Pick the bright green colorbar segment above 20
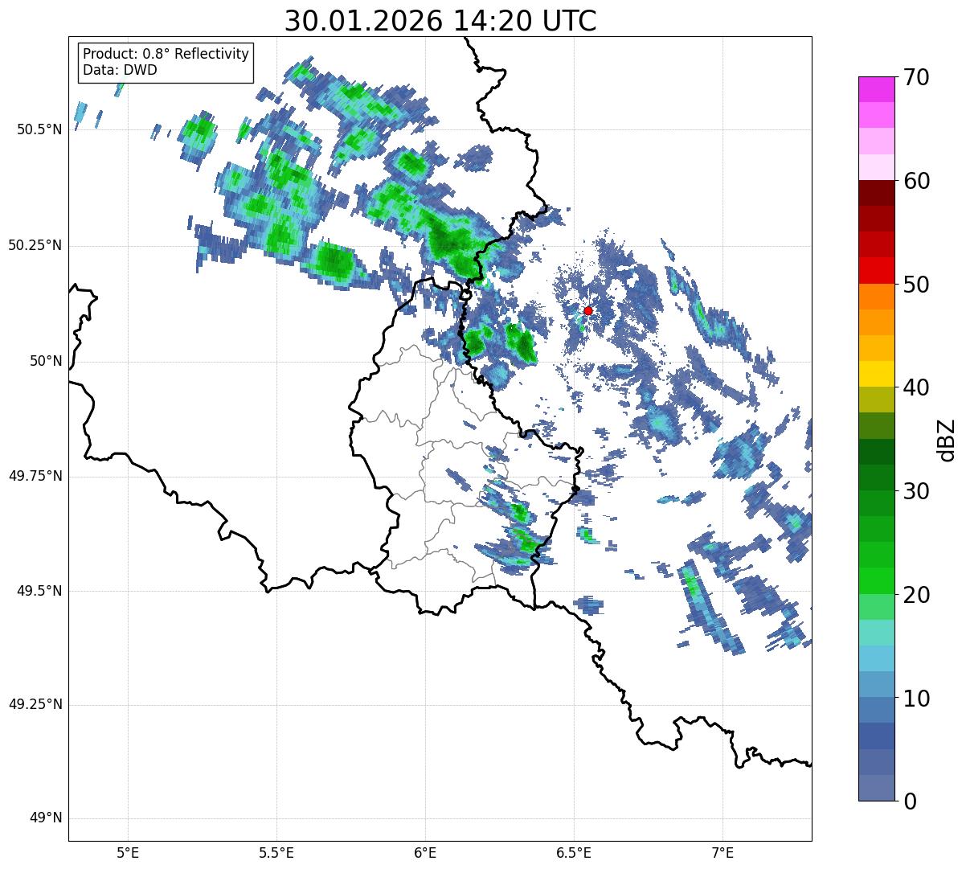Viewport: 966px width, 869px height. tap(876, 580)
